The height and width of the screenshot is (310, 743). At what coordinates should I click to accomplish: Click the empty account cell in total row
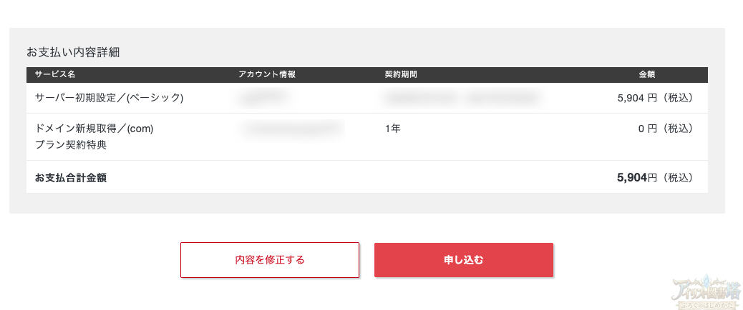click(286, 177)
